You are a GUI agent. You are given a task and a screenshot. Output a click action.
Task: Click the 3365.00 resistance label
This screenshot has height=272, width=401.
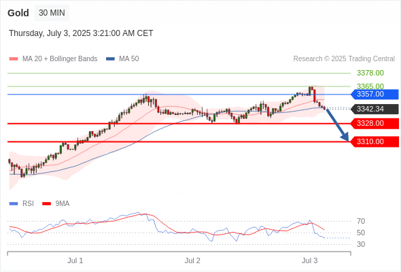tap(370, 86)
